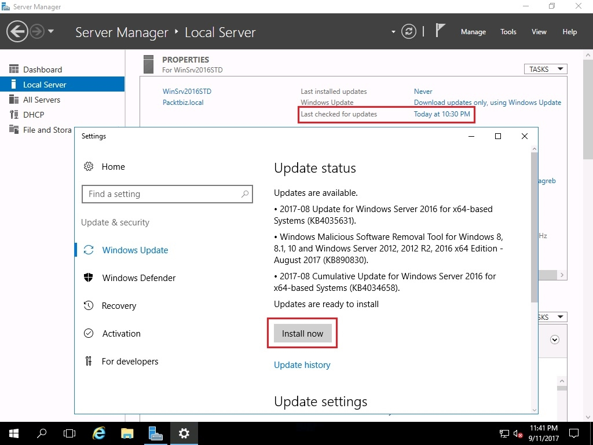
Task: Open the Update history link
Action: [302, 365]
